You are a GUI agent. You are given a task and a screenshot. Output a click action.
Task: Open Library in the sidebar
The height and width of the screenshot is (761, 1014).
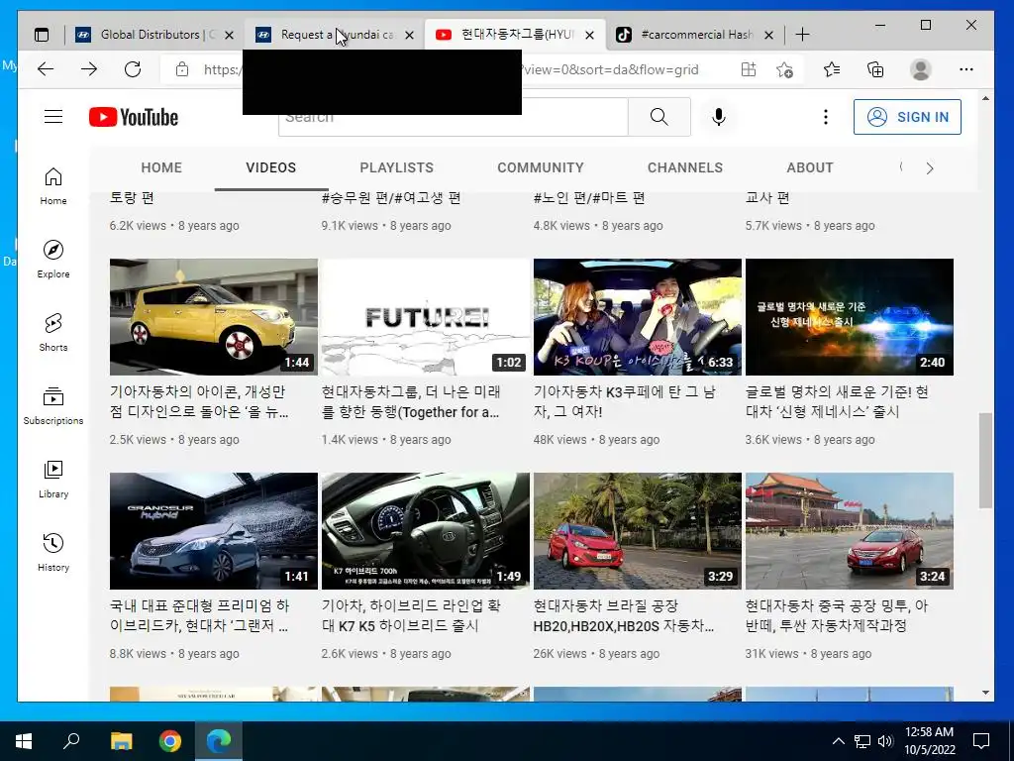click(53, 479)
